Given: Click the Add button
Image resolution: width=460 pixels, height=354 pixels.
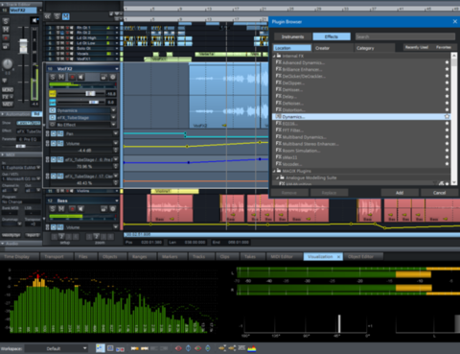Looking at the screenshot, I should pyautogui.click(x=400, y=193).
